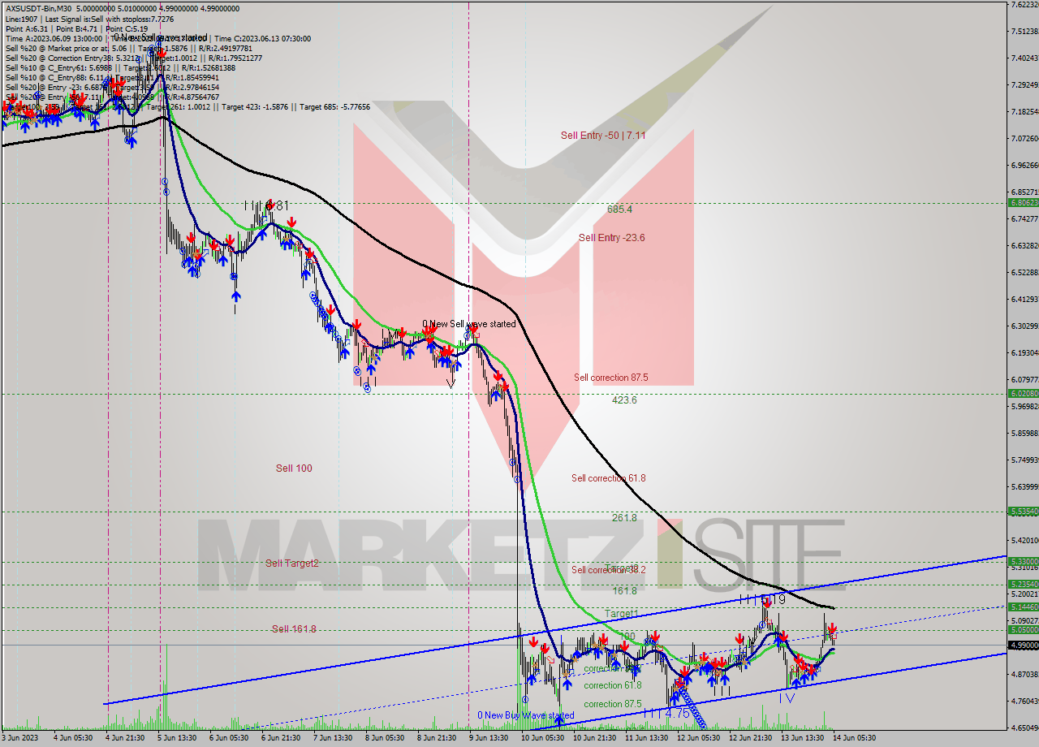1039x747 pixels.
Task: Select the 'Sell correction 61.8' label
Action: 609,478
